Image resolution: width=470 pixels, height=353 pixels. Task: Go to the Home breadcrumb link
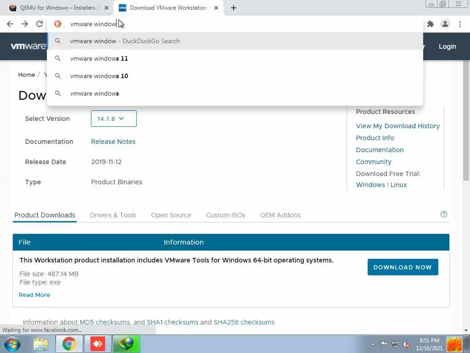click(x=26, y=75)
